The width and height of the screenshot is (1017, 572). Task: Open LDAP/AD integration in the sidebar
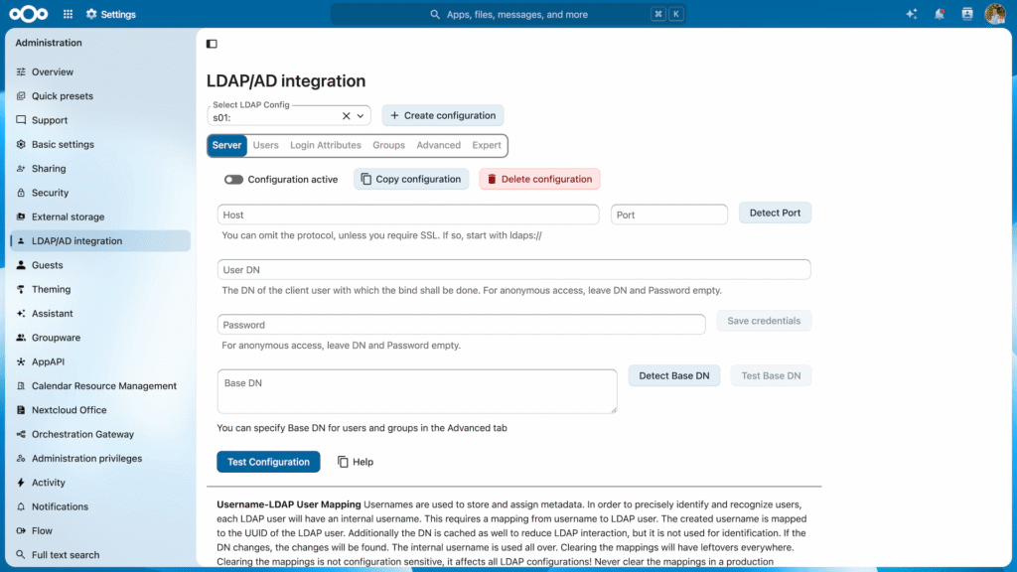(x=100, y=240)
